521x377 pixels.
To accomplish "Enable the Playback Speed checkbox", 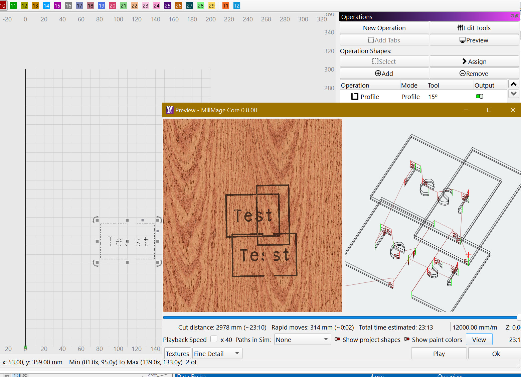I will tap(214, 339).
